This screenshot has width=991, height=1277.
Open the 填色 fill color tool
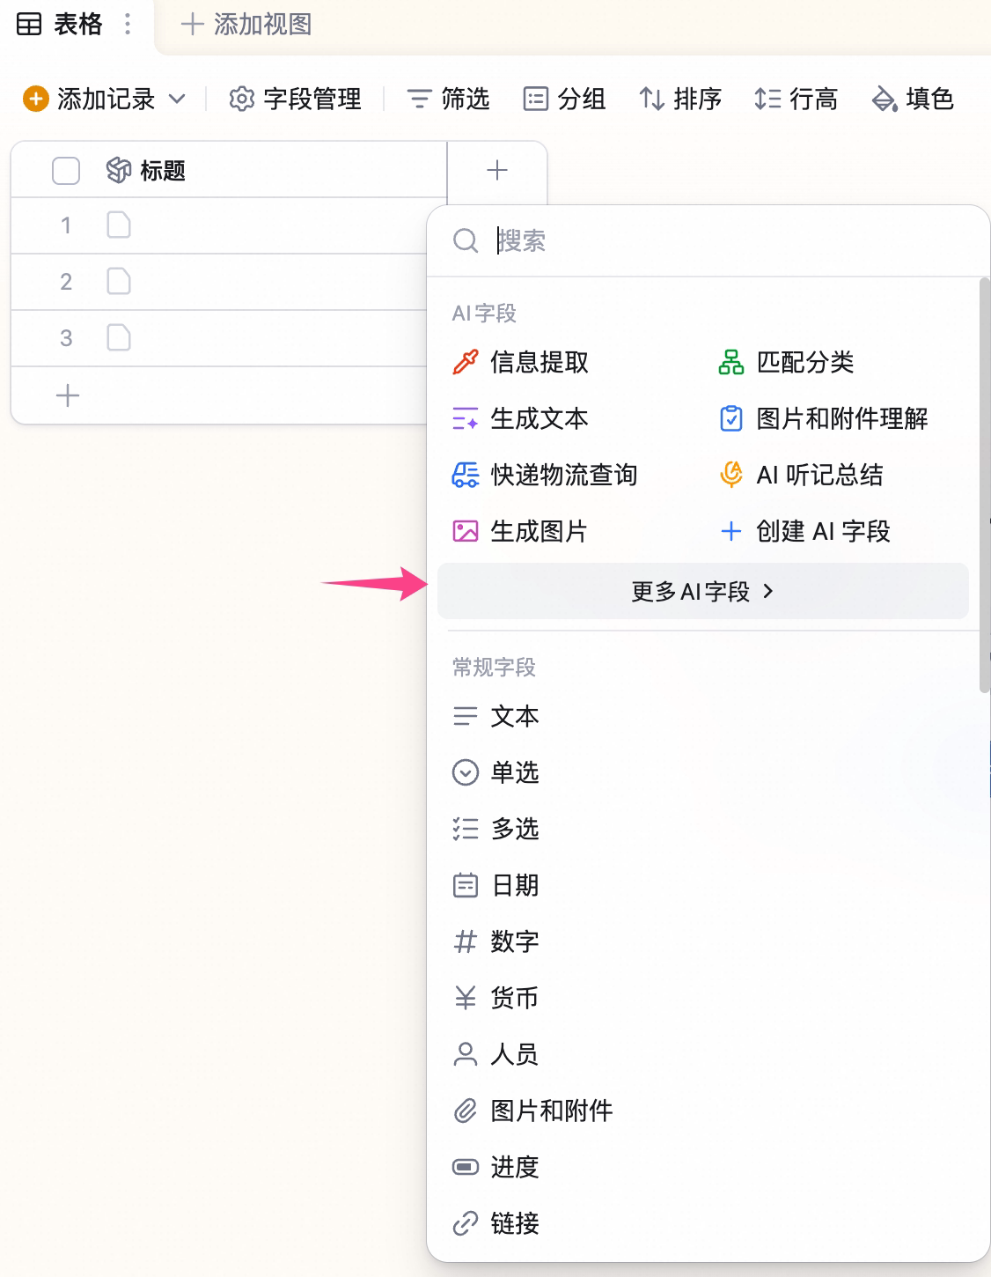pyautogui.click(x=913, y=99)
